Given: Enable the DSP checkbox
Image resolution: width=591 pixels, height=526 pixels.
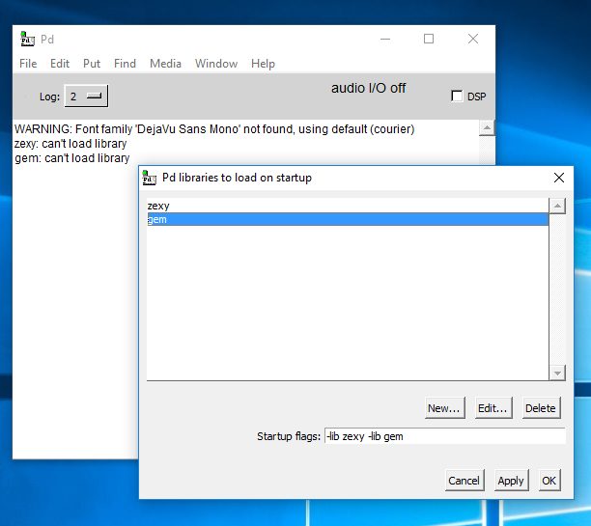Looking at the screenshot, I should pyautogui.click(x=457, y=97).
